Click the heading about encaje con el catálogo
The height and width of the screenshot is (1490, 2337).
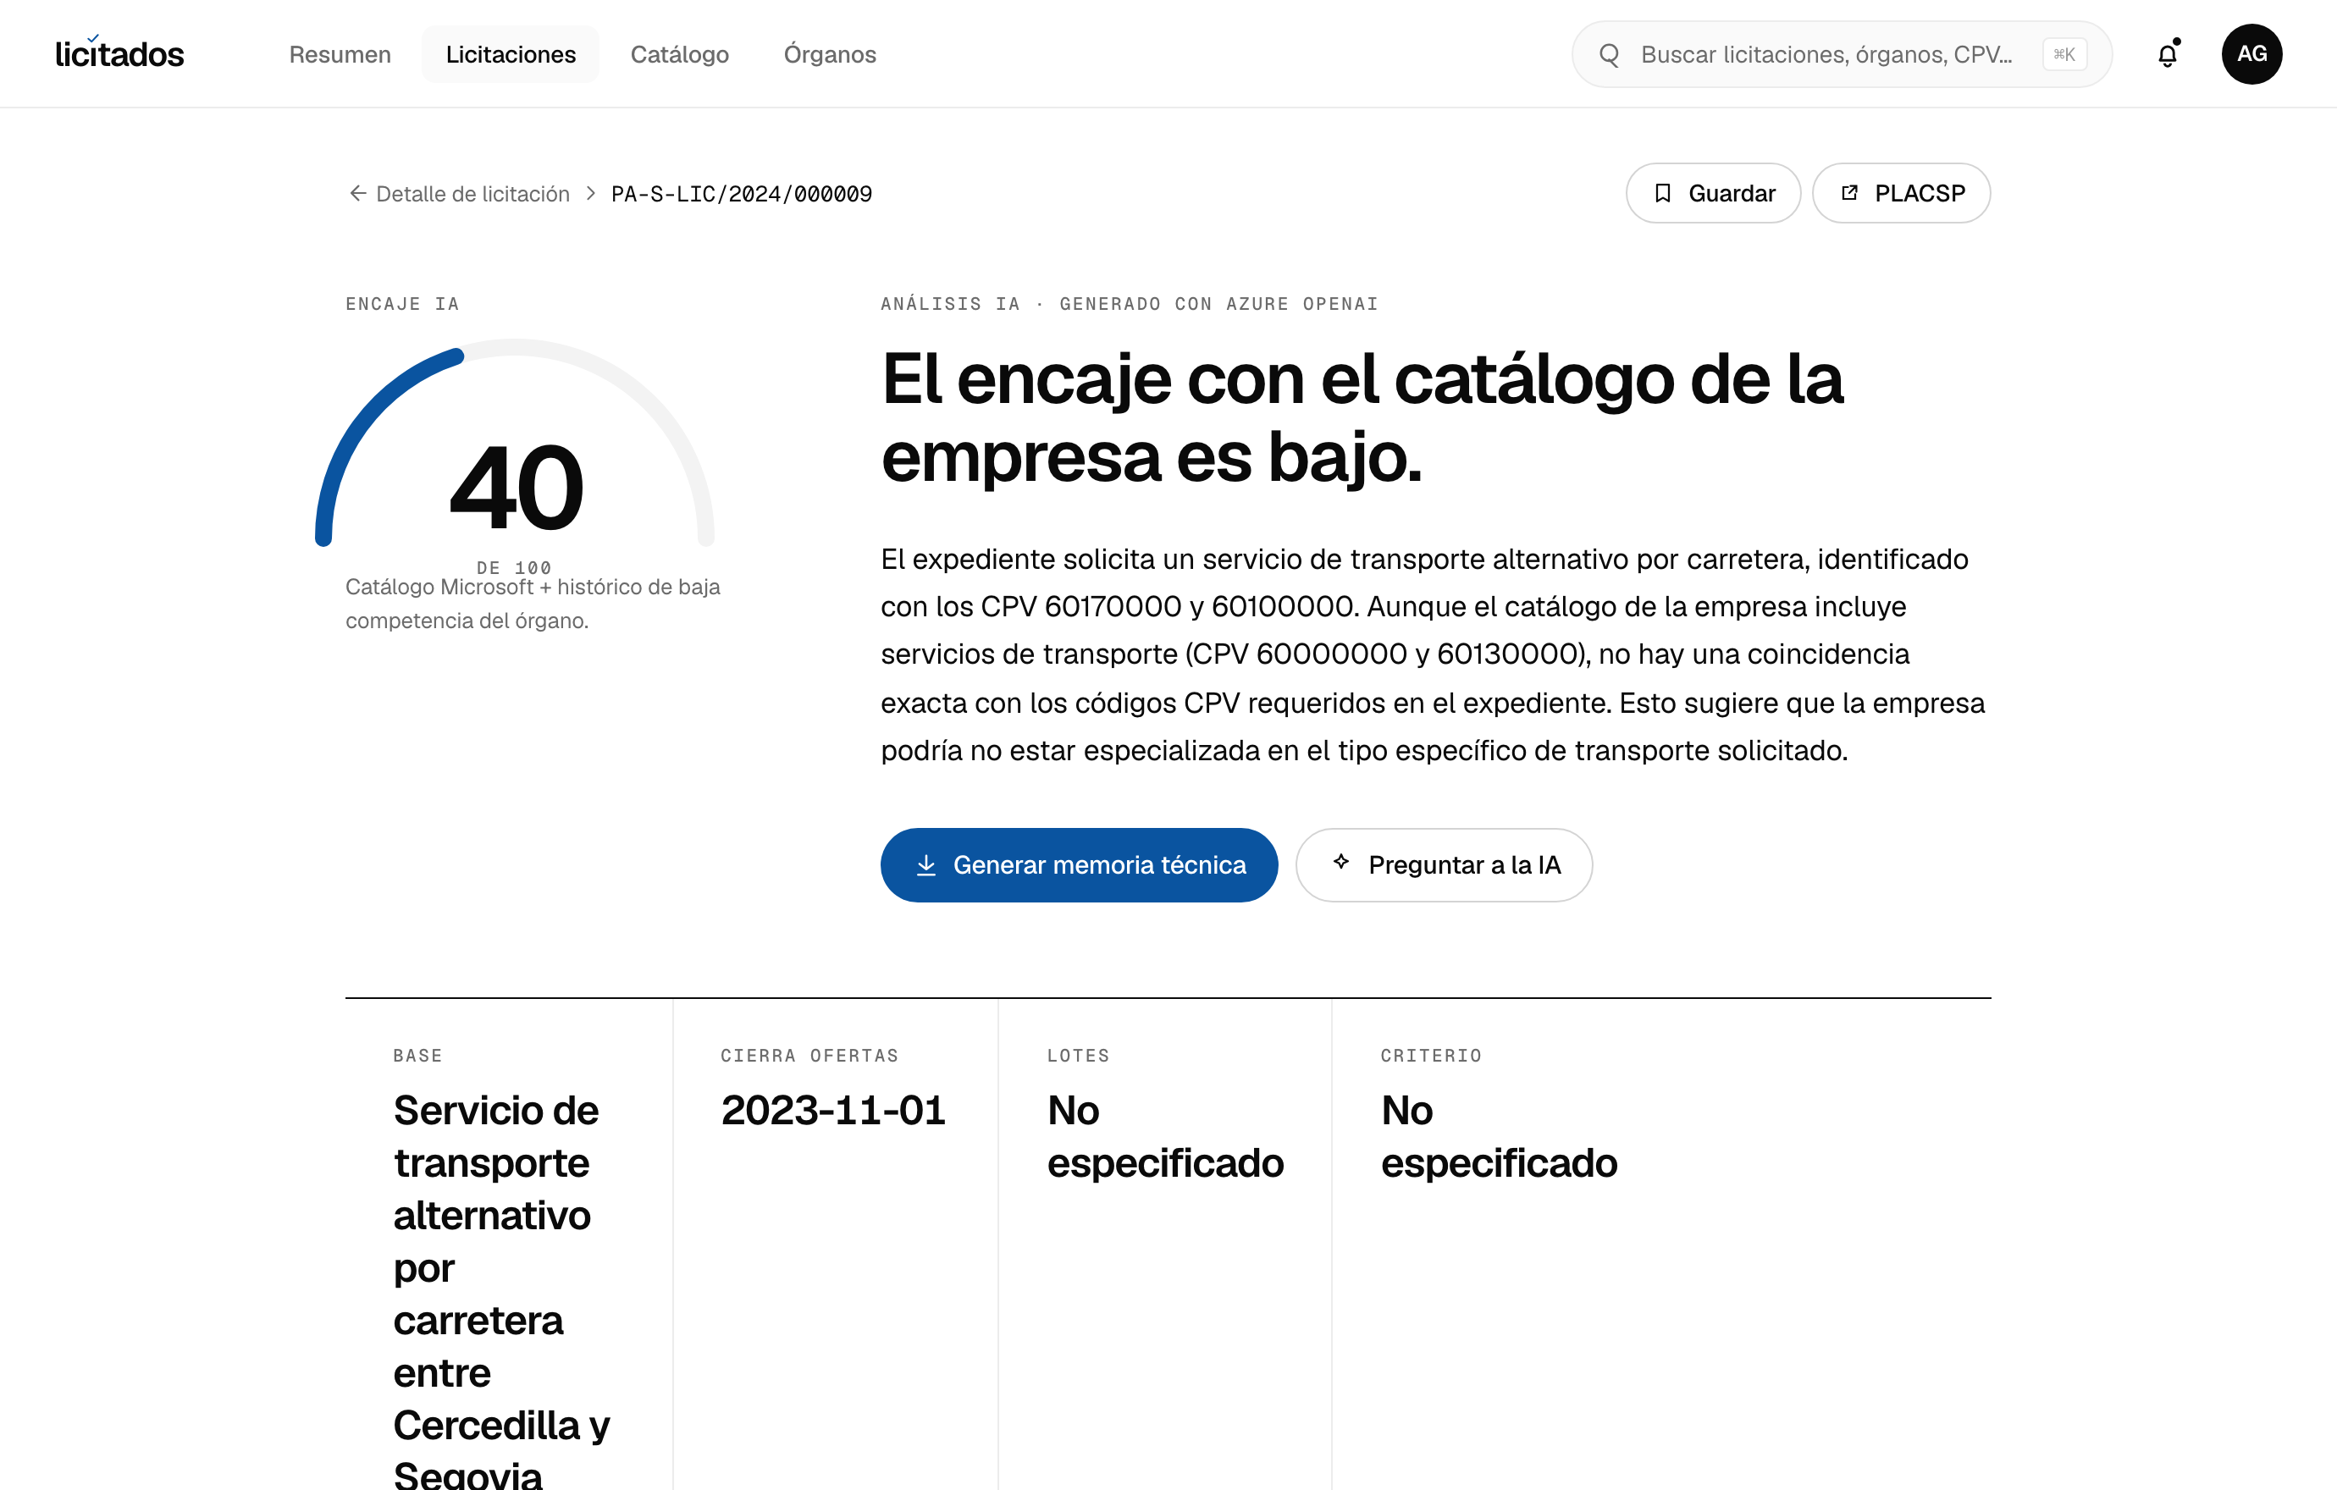pos(1361,417)
